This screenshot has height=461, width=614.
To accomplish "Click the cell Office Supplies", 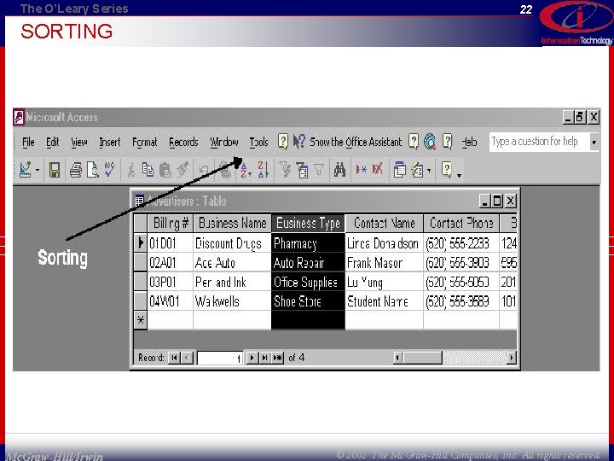I will coord(308,282).
